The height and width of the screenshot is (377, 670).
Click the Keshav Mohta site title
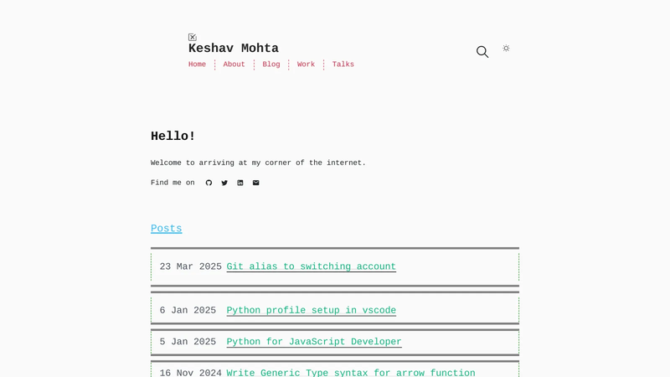(x=234, y=49)
